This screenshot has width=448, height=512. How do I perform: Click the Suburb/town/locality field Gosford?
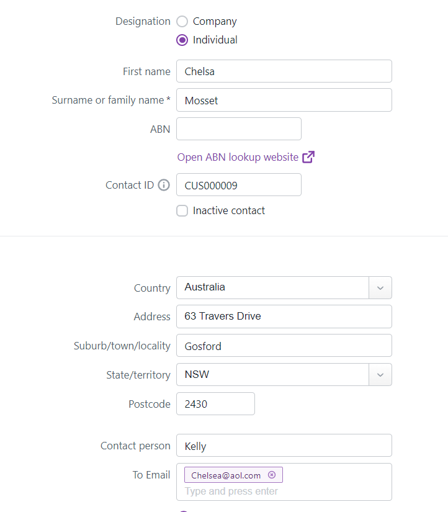point(284,346)
